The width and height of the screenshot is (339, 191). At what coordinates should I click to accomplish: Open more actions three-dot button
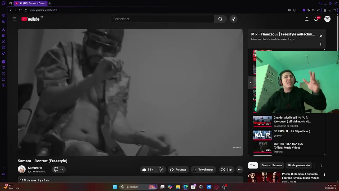pos(240,170)
